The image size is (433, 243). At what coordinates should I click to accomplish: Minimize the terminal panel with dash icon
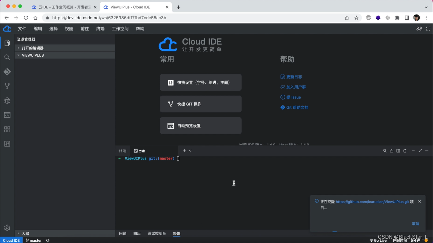(427, 151)
